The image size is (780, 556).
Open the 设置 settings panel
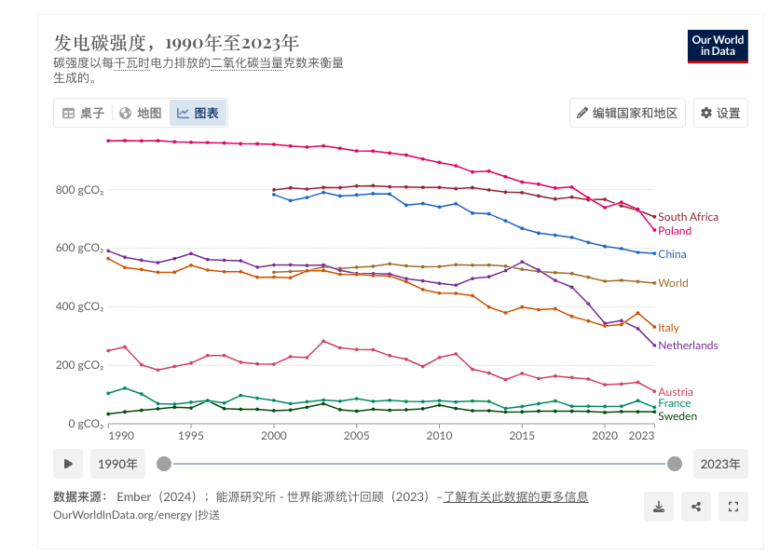point(720,113)
